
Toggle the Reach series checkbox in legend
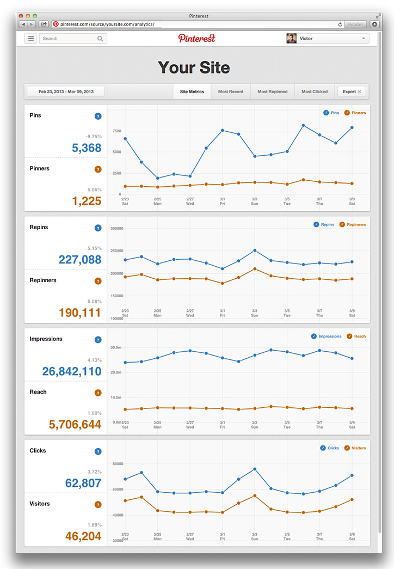pos(349,336)
